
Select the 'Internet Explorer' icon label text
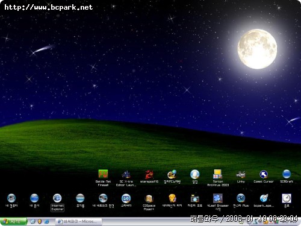point(57,207)
